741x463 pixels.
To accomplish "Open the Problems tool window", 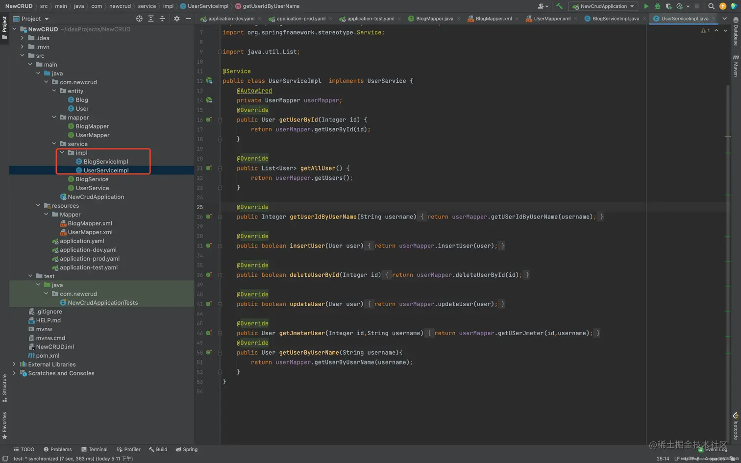I will (x=57, y=449).
